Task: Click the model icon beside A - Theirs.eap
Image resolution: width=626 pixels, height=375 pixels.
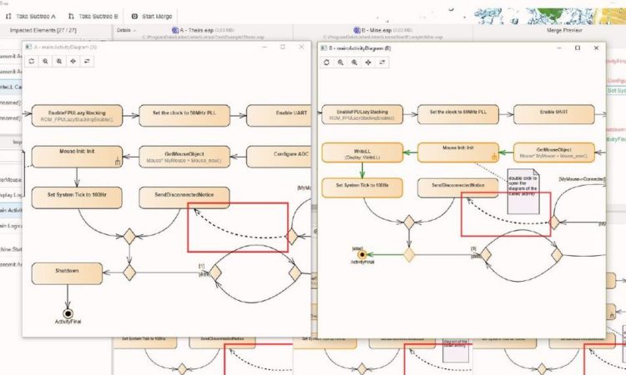Action: click(175, 30)
